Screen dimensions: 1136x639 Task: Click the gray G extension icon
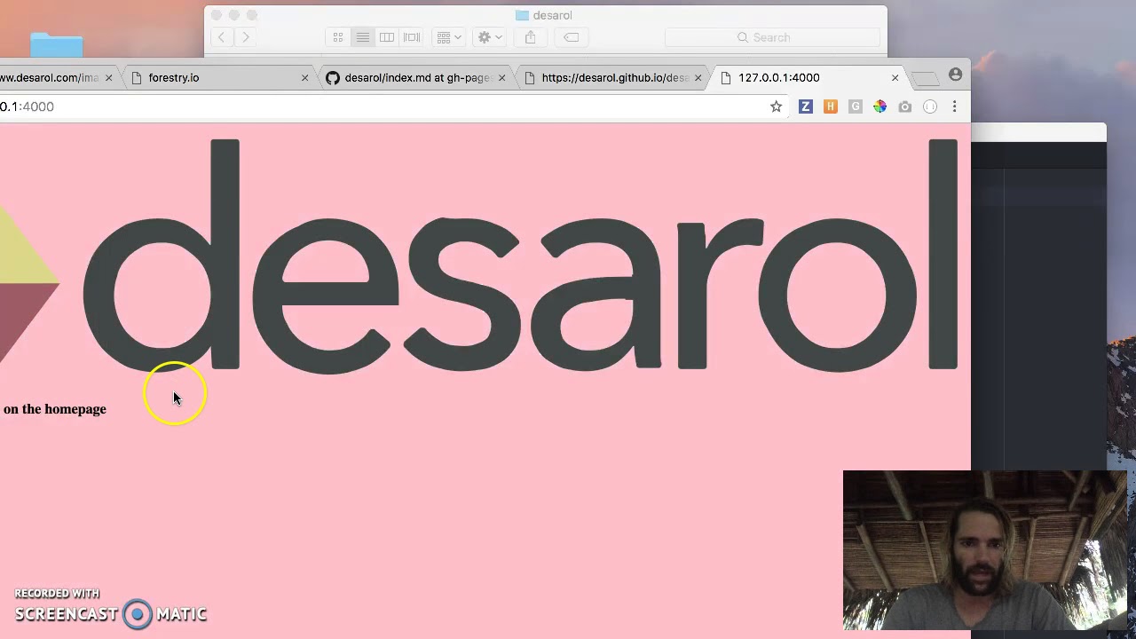click(x=856, y=106)
